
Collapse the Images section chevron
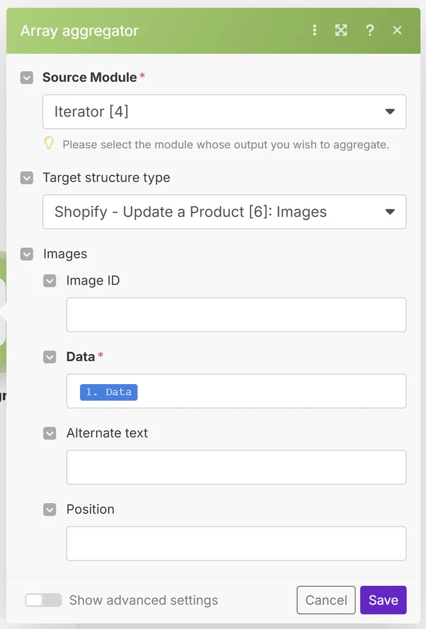26,254
